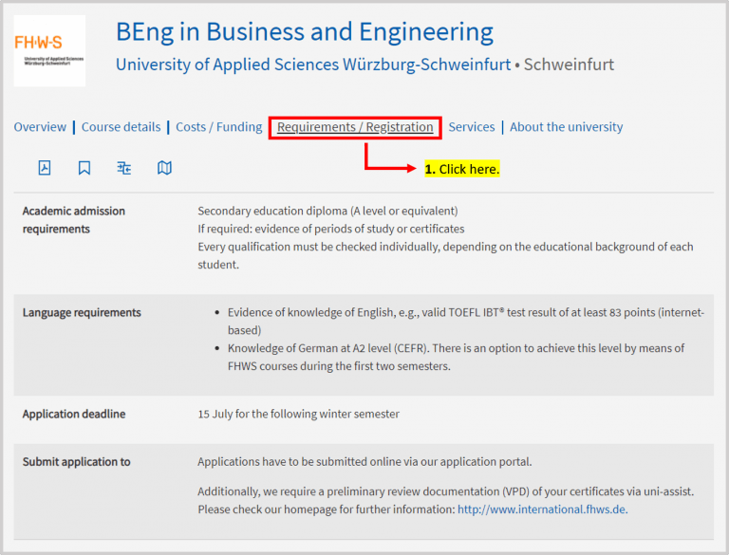Click the FHWS university logo

[49, 50]
